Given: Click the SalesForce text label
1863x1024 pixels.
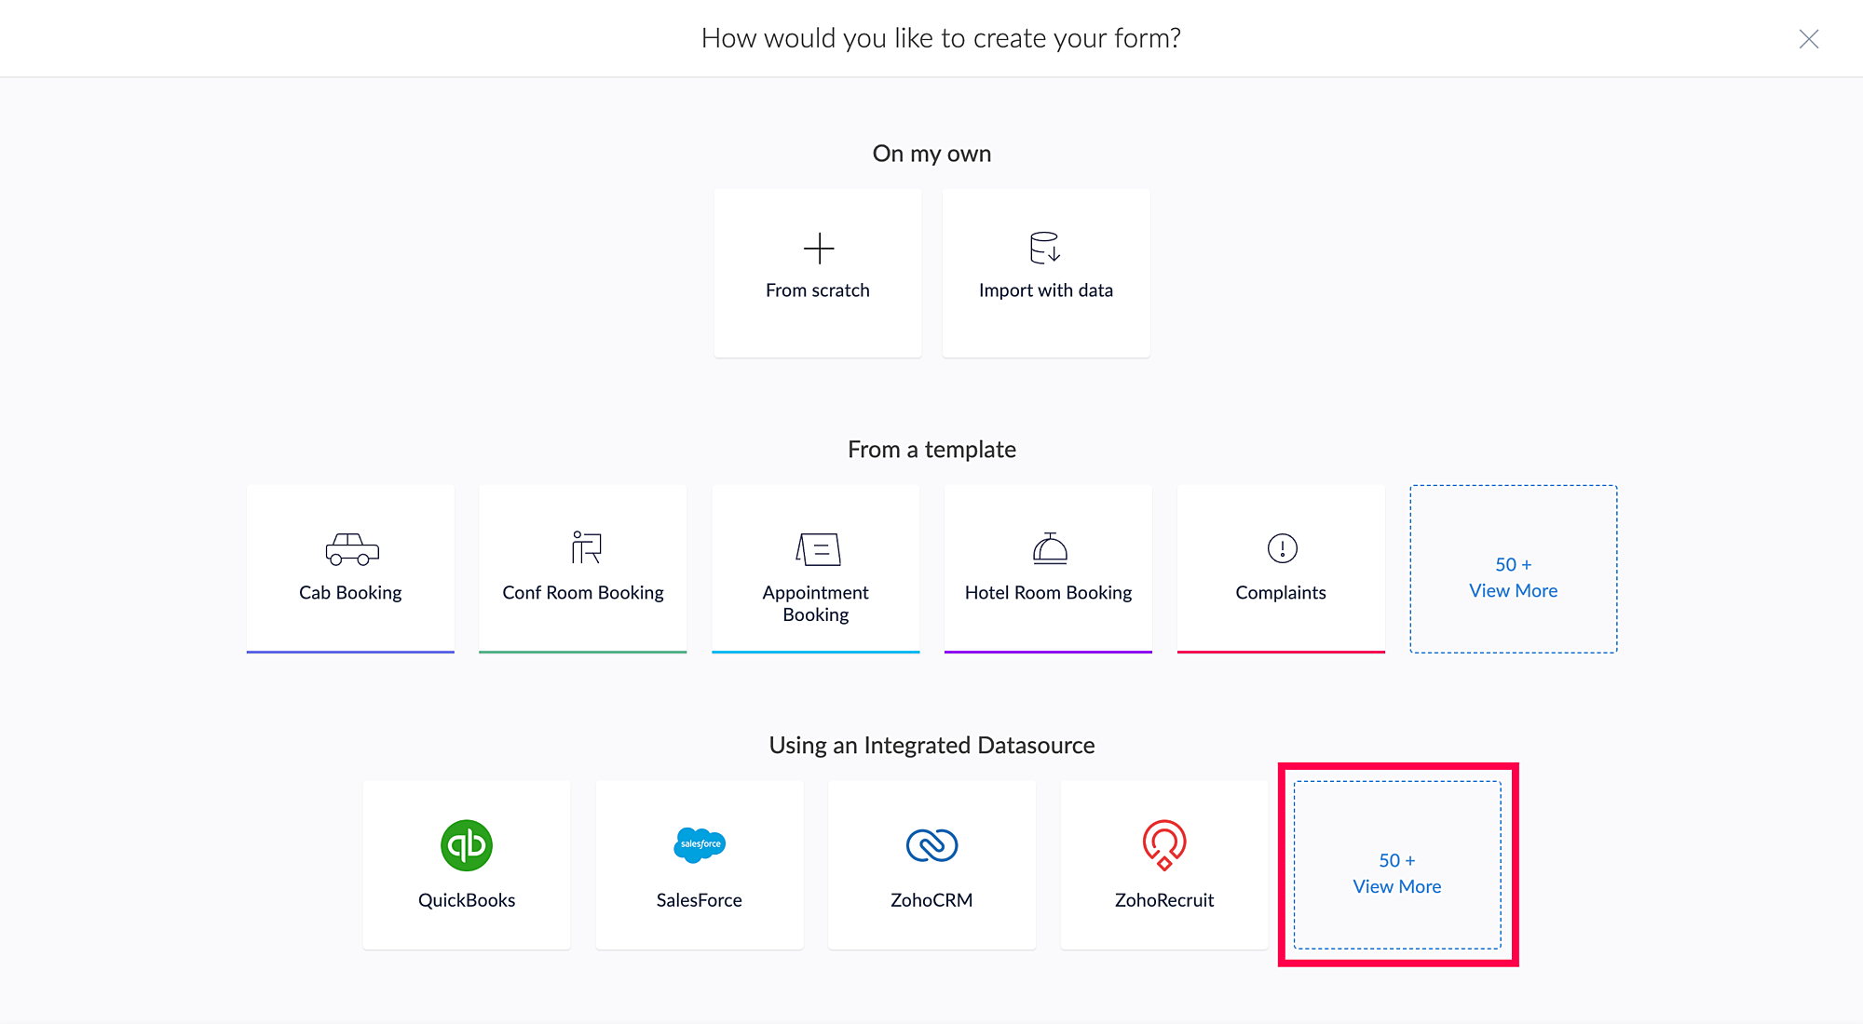Looking at the screenshot, I should click(699, 900).
